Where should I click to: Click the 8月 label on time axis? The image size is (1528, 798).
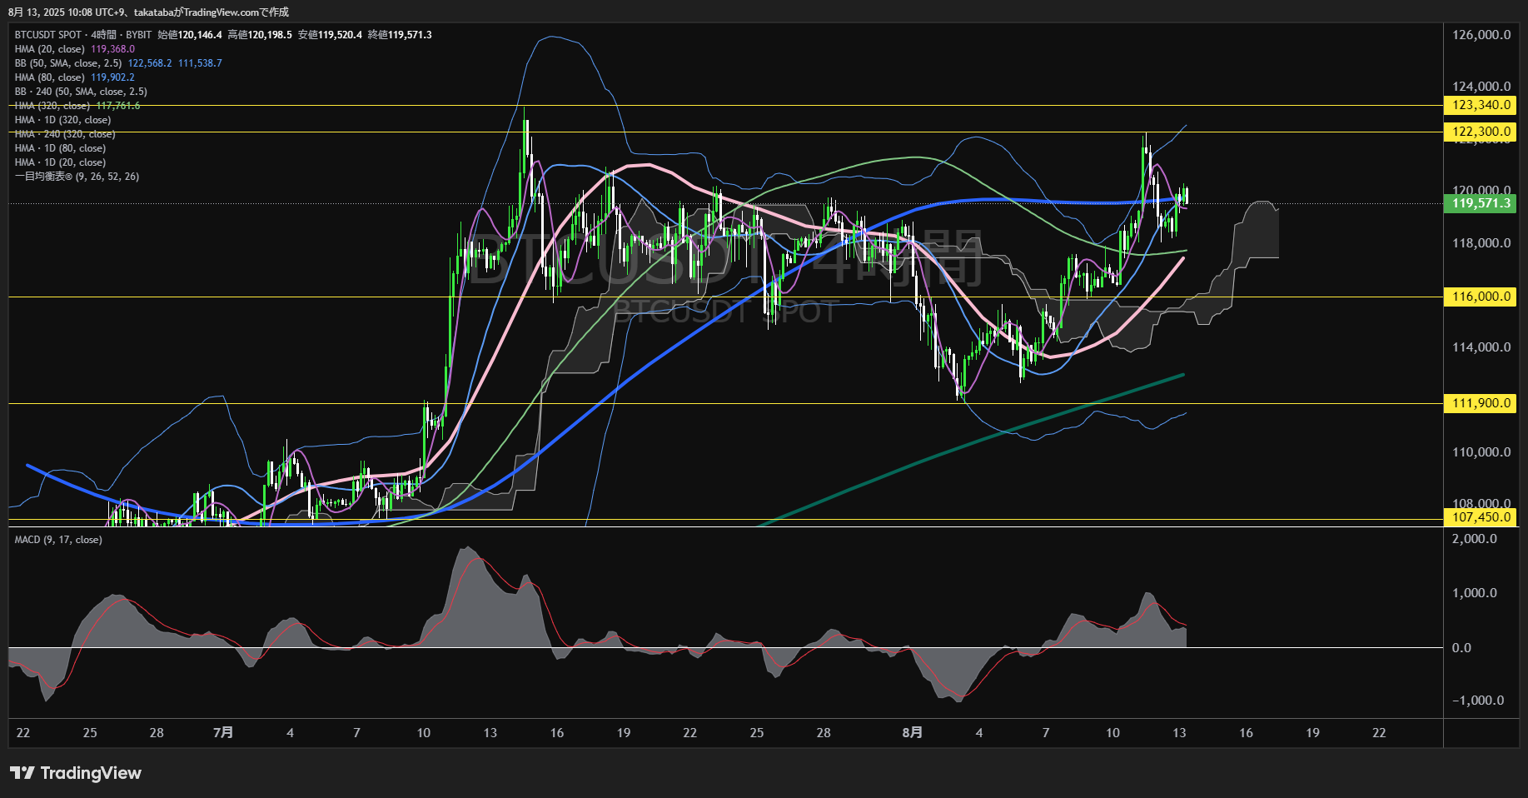pos(913,733)
